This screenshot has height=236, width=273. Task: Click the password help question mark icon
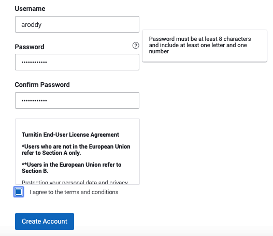pyautogui.click(x=136, y=46)
